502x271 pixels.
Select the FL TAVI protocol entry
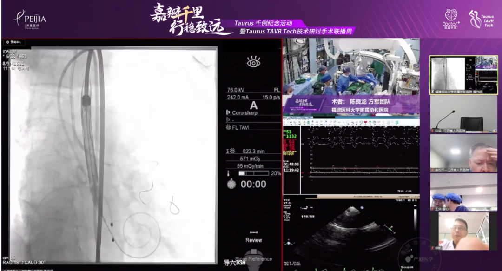(240, 127)
